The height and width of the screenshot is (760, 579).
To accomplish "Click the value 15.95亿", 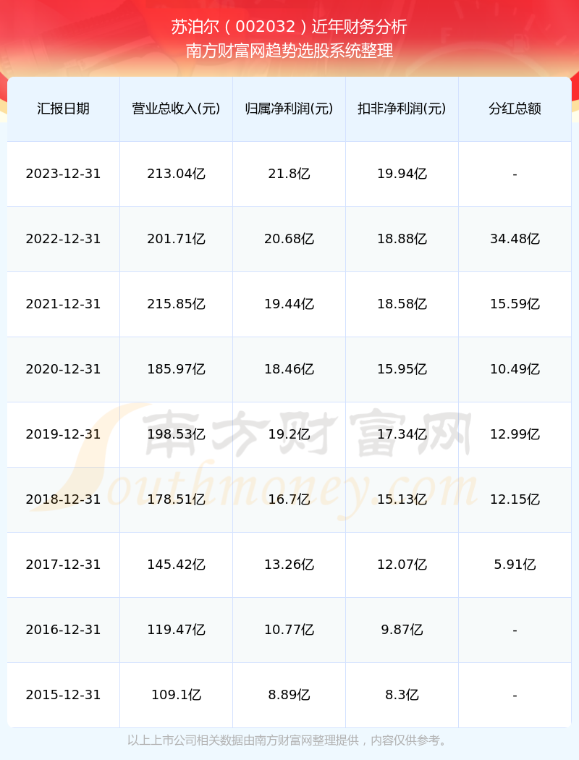I will coord(402,369).
